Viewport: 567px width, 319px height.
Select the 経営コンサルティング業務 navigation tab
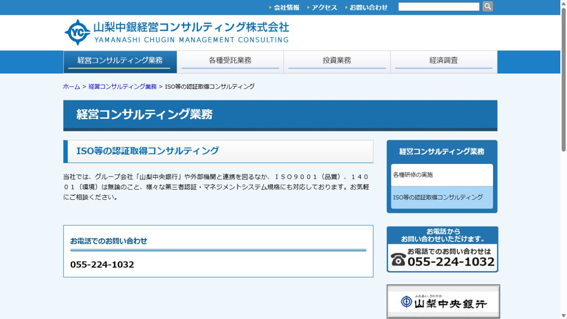pyautogui.click(x=120, y=62)
